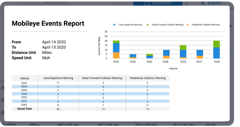The width and height of the screenshot is (240, 127).
Task: Click the orange bar segment for vehicle 9234
Action: coord(116,55)
